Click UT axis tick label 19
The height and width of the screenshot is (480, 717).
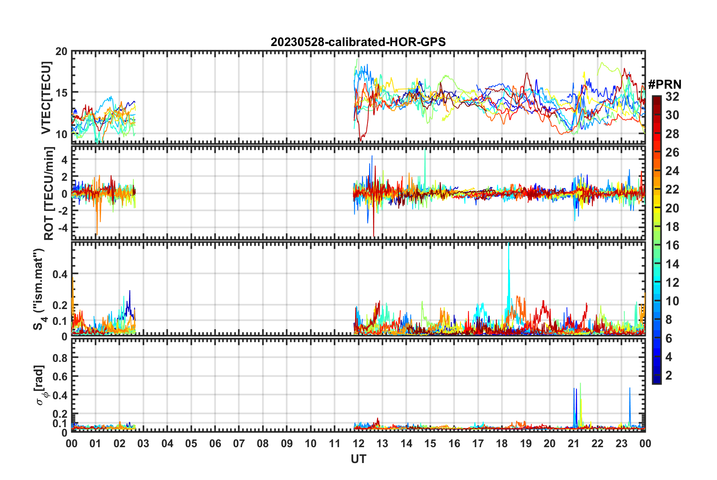click(526, 443)
